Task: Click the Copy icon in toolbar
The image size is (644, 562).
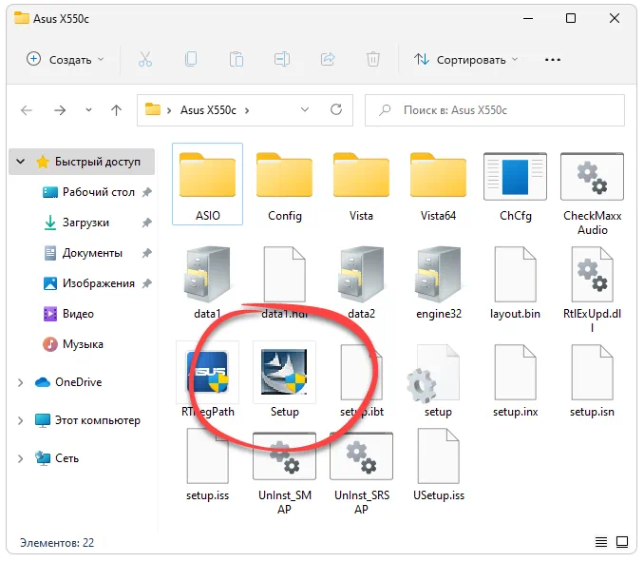Action: pos(191,60)
